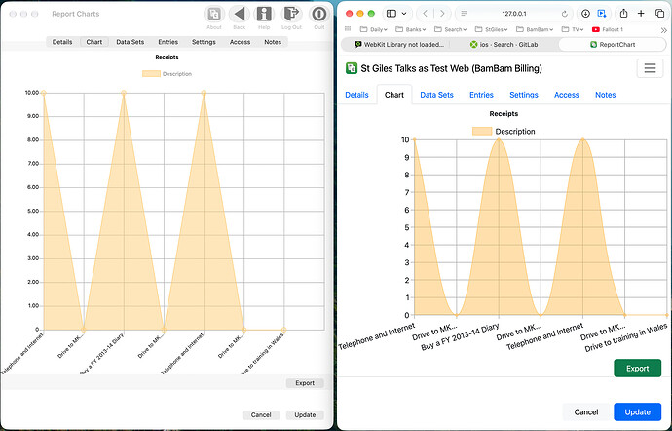Open the Fallout 1 YouTube bookmark
This screenshot has width=672, height=431.
(608, 29)
